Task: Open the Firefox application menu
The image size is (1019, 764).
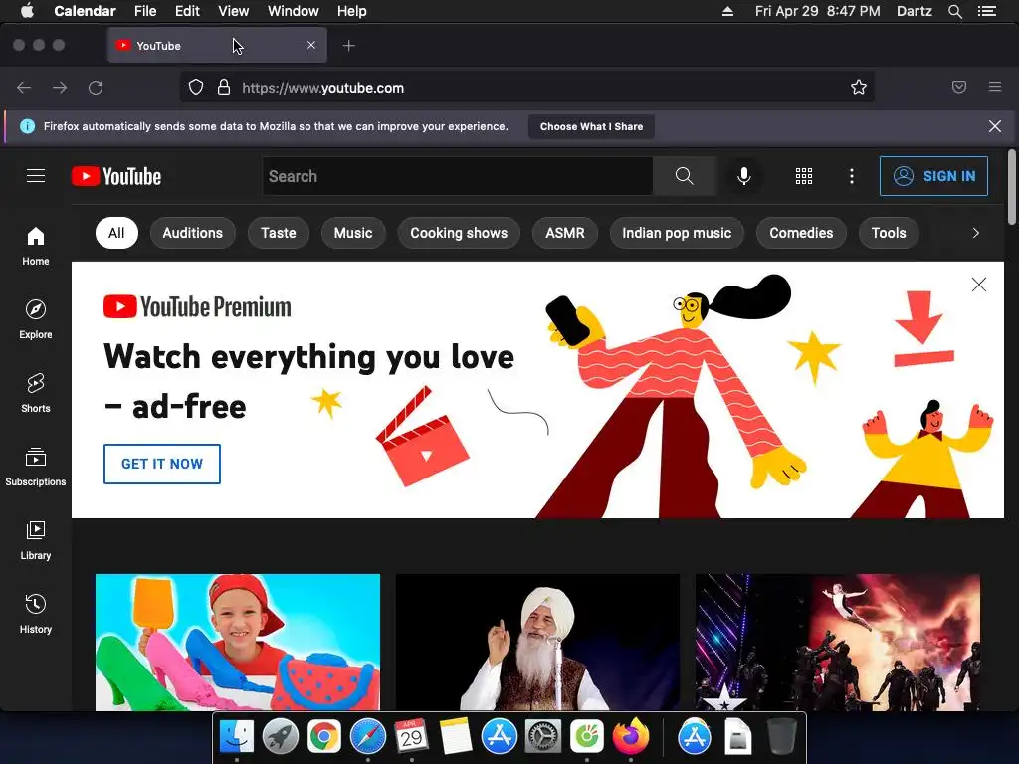Action: pos(995,87)
